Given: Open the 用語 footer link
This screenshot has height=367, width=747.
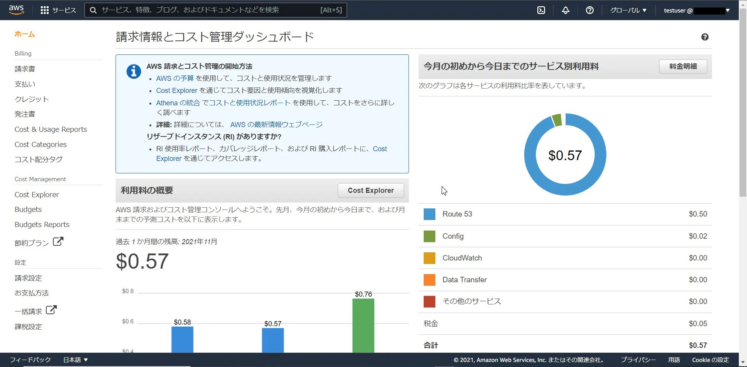Looking at the screenshot, I should [674, 360].
